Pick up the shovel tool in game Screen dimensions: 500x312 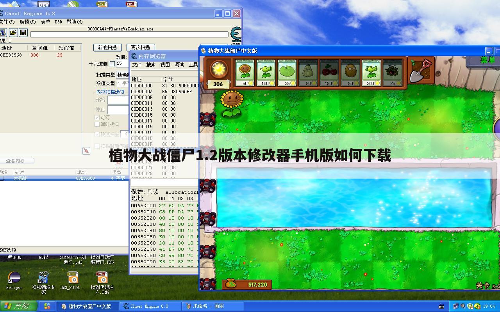(x=421, y=70)
